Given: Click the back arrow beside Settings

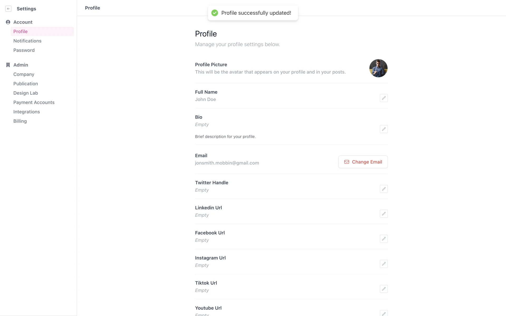Looking at the screenshot, I should point(8,9).
